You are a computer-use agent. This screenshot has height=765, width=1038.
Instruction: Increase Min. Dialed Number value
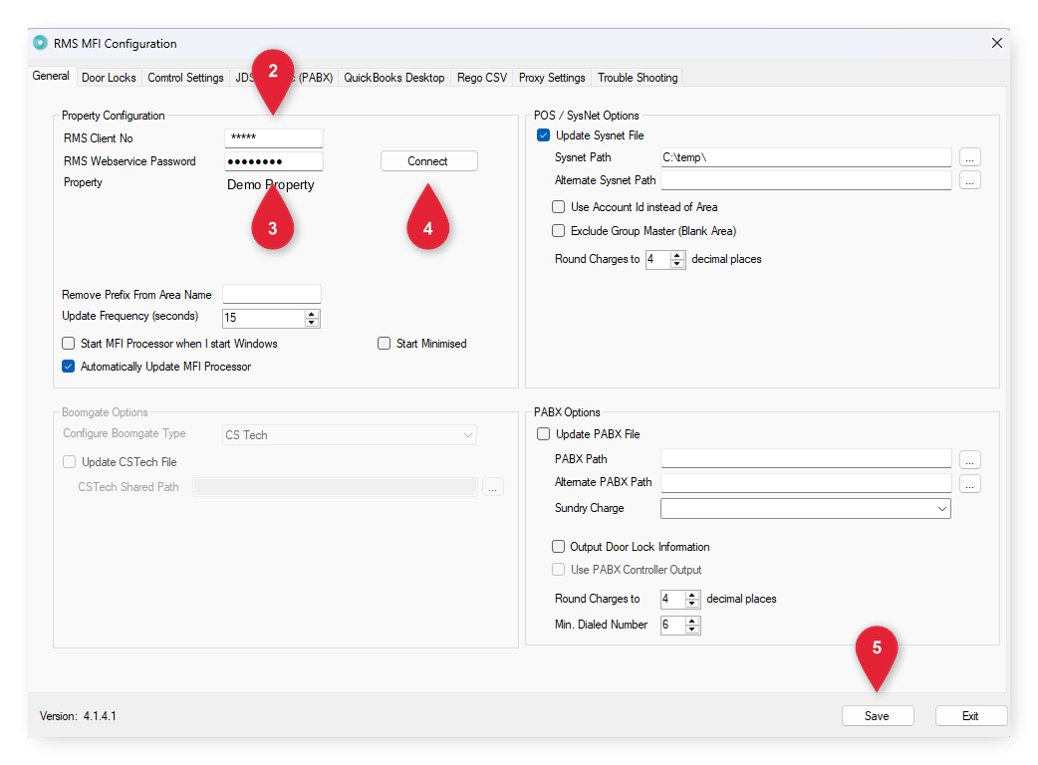click(x=691, y=621)
